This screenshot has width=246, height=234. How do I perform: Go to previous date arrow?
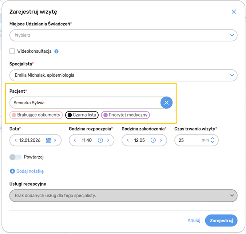click(x=16, y=140)
